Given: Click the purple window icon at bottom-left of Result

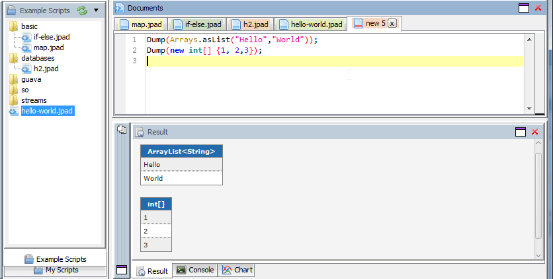Looking at the screenshot, I should pos(122,269).
